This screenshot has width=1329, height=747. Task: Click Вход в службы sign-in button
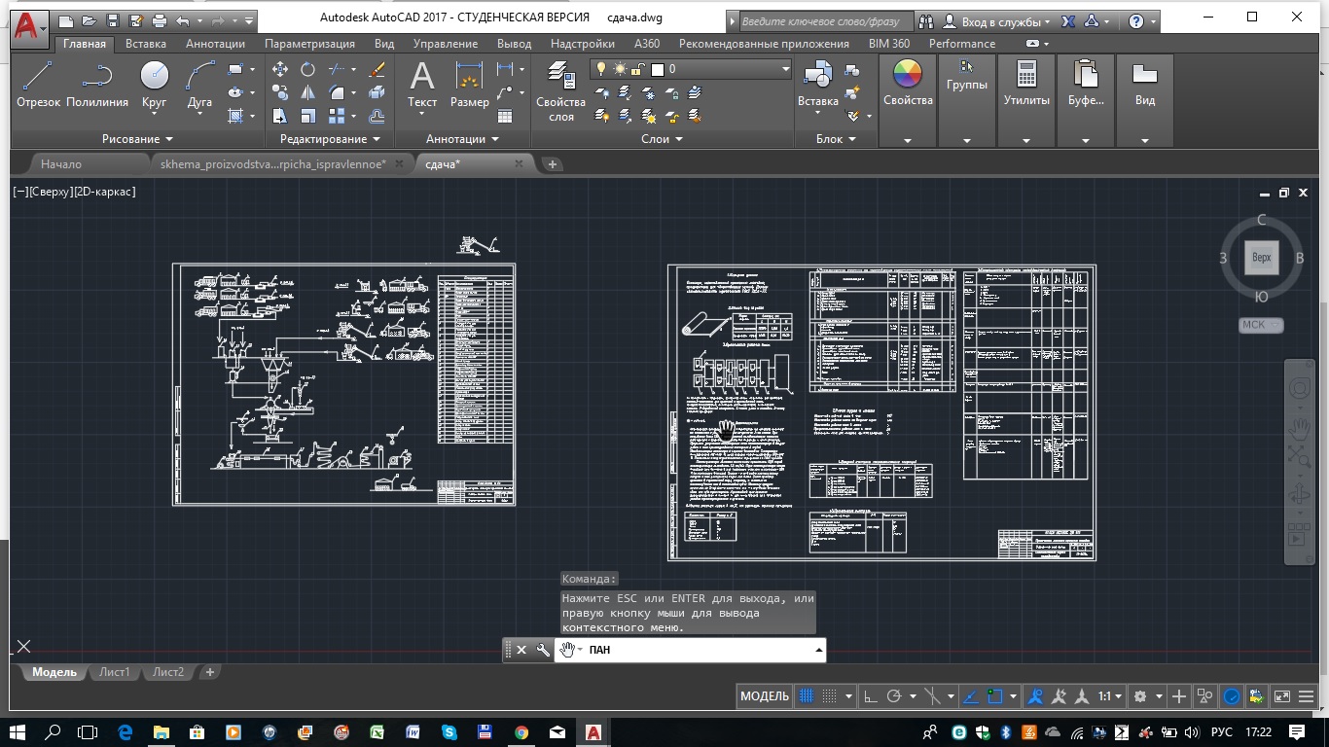pos(999,20)
